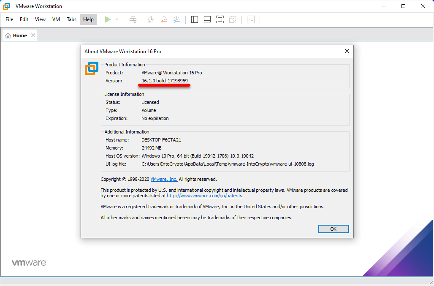
Task: Click the full screen mode icon
Action: (x=220, y=19)
